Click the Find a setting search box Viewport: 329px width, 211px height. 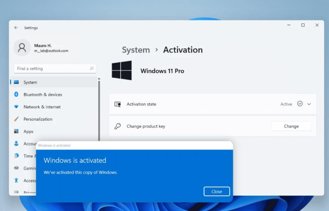tap(52, 68)
